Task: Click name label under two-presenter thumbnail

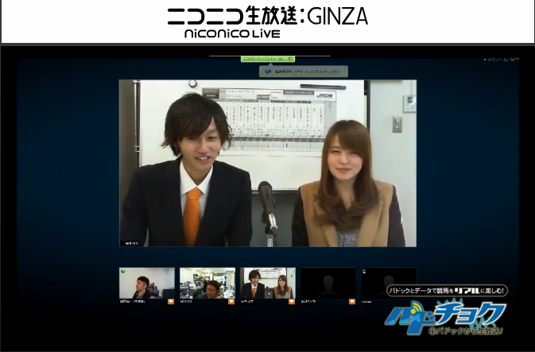Action: [247, 301]
